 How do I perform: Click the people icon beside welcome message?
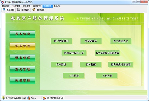(44, 98)
